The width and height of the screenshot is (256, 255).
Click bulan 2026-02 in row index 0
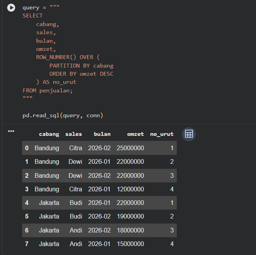[x=99, y=148]
